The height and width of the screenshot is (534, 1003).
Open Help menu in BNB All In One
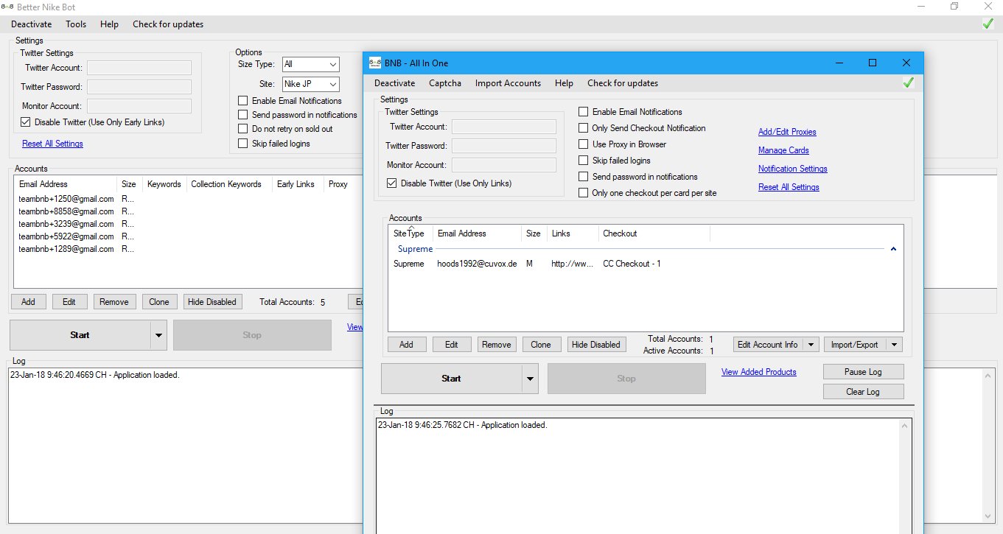click(564, 83)
